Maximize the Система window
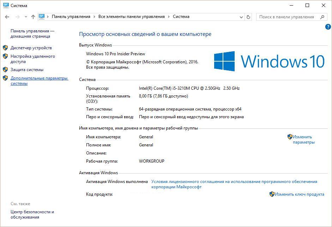The image size is (332, 227). pyautogui.click(x=307, y=6)
